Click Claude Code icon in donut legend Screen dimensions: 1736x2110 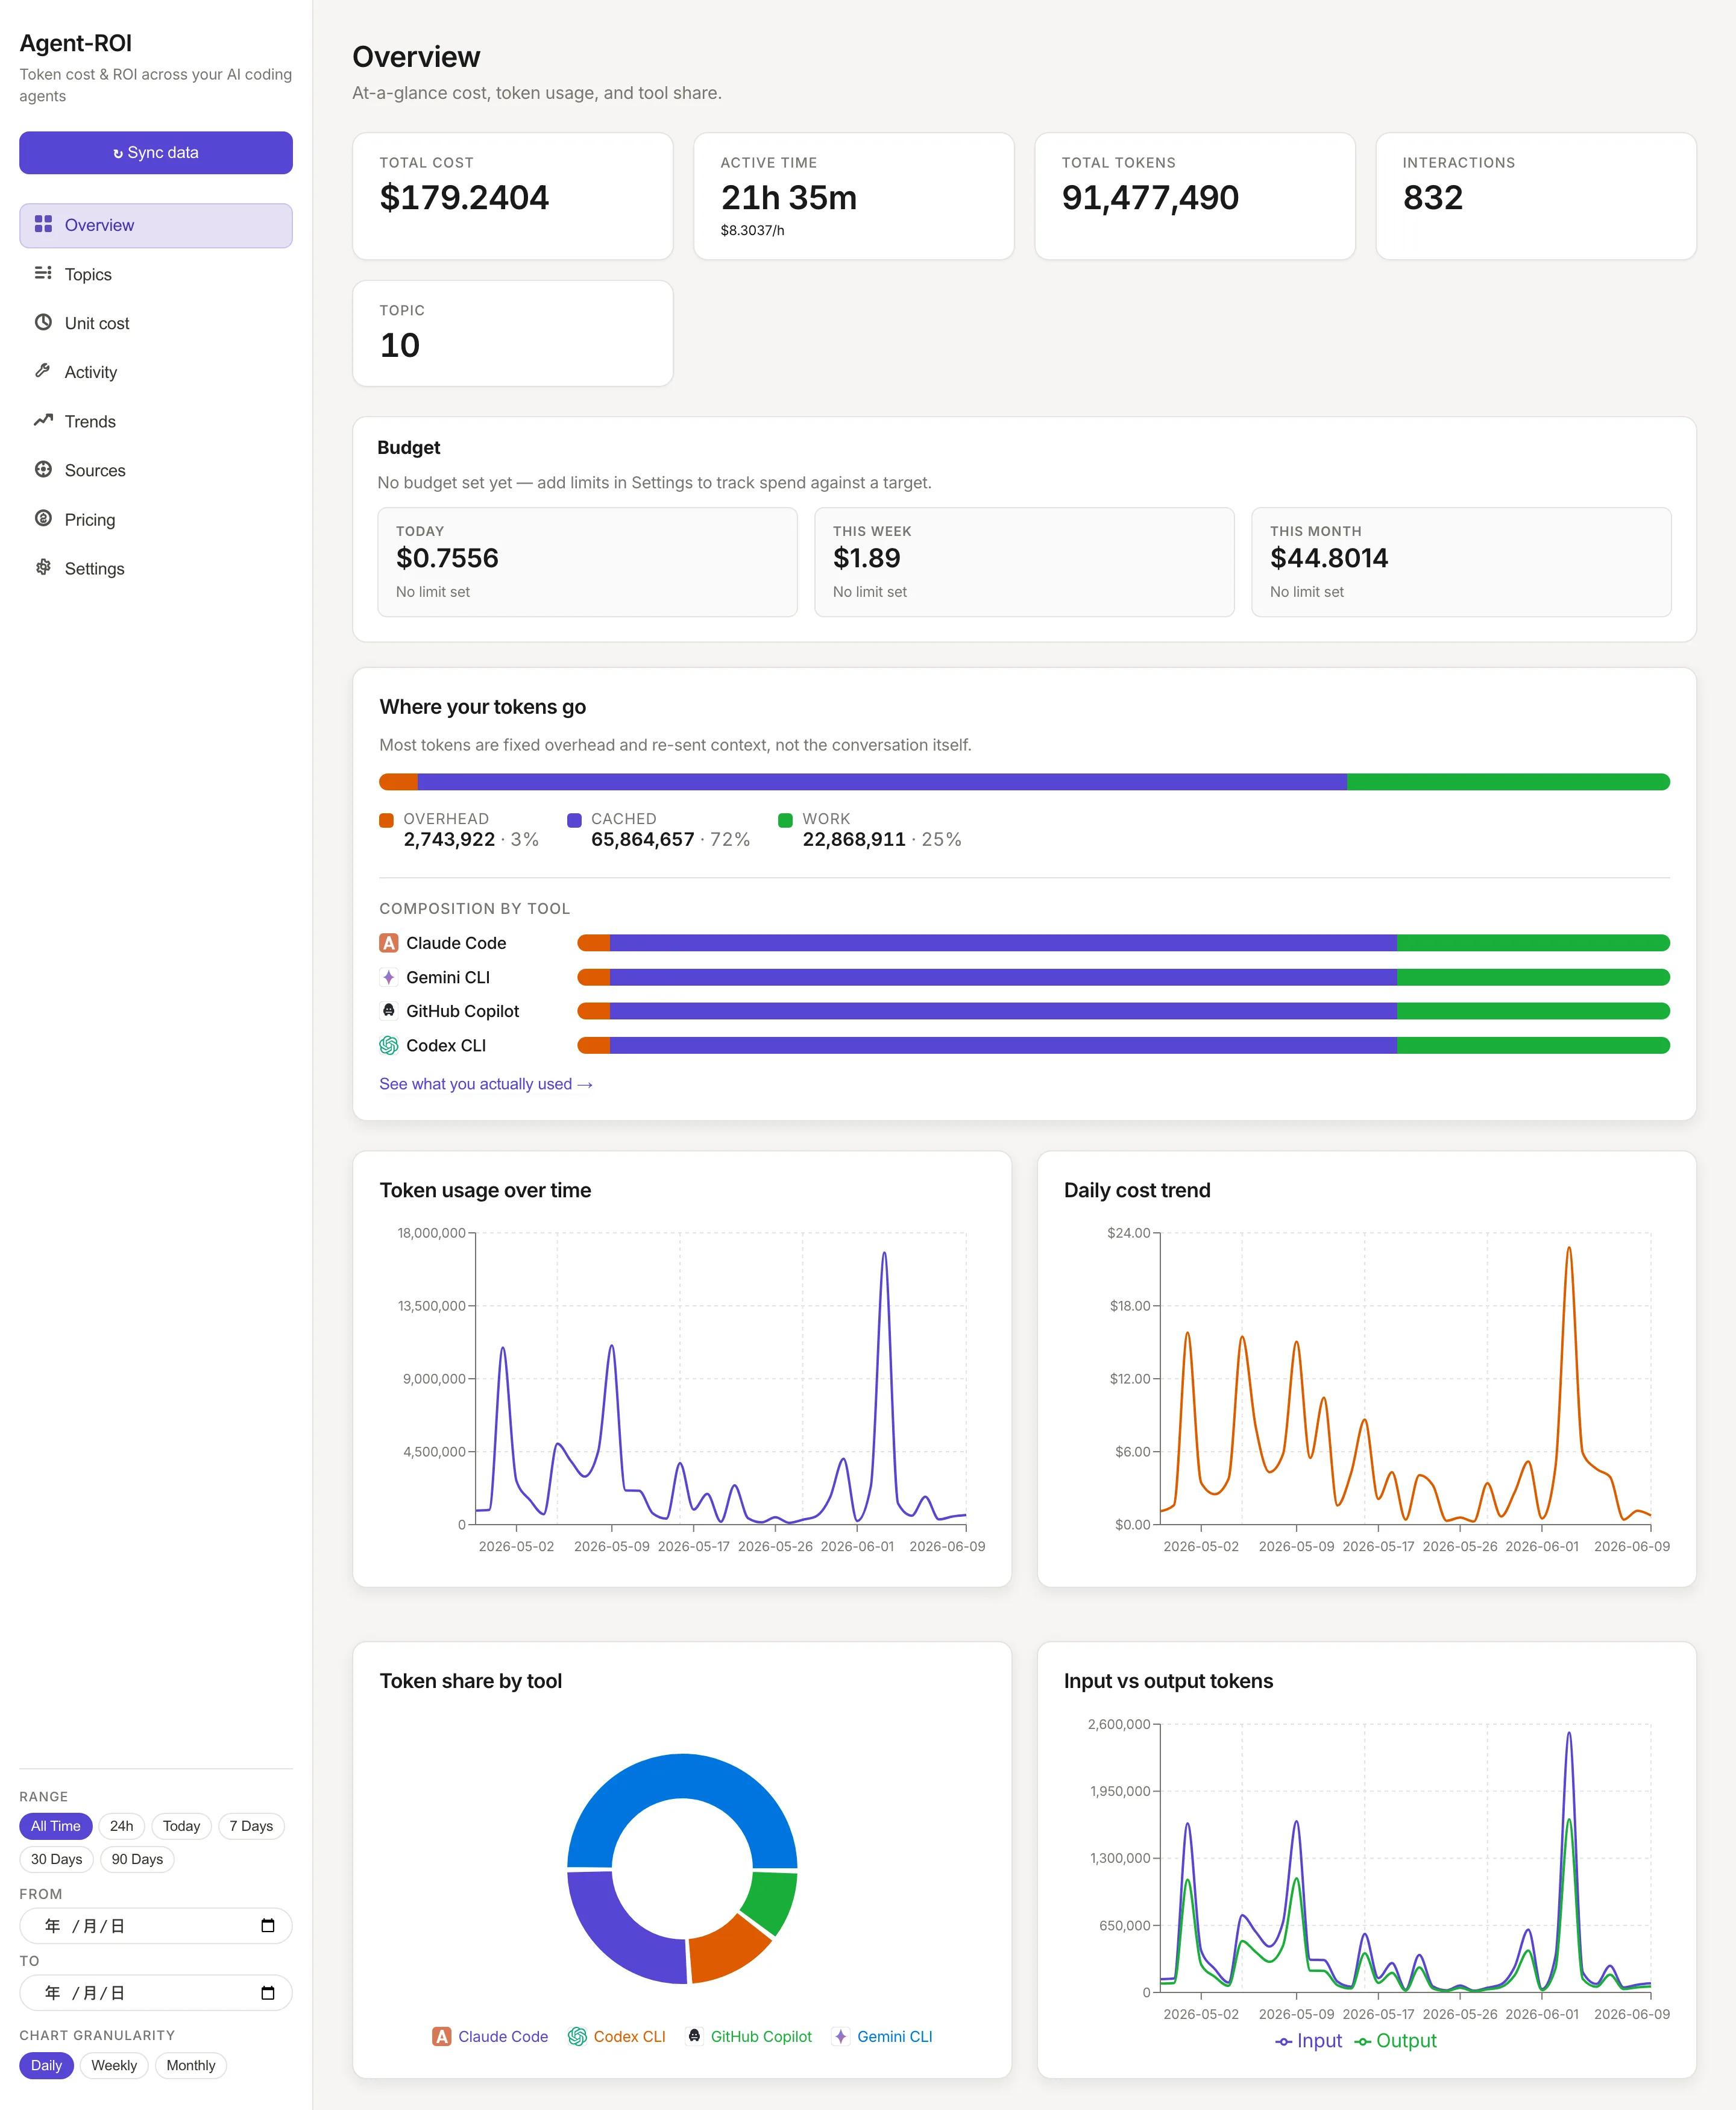(x=441, y=2036)
